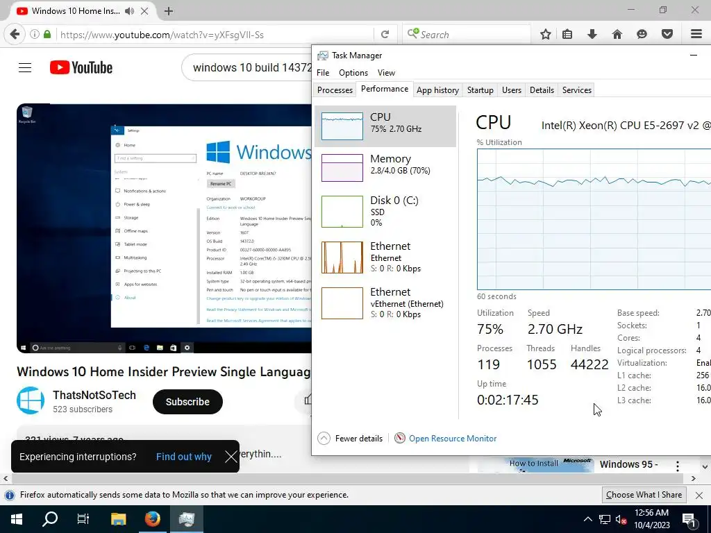Switch to the App history tab
This screenshot has height=533, width=711.
[437, 90]
